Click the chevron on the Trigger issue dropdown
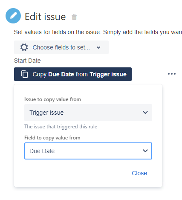 pyautogui.click(x=145, y=113)
